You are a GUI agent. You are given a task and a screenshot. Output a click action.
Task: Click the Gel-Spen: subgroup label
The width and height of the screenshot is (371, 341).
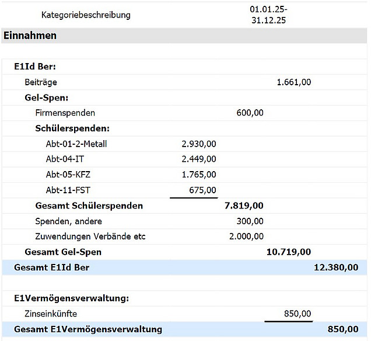[x=47, y=98]
